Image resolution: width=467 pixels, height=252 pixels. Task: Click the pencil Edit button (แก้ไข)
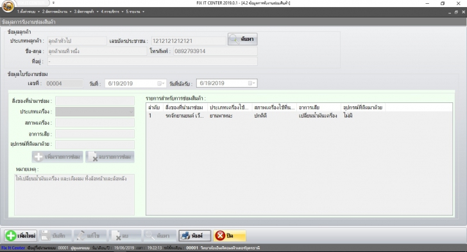coord(90,235)
